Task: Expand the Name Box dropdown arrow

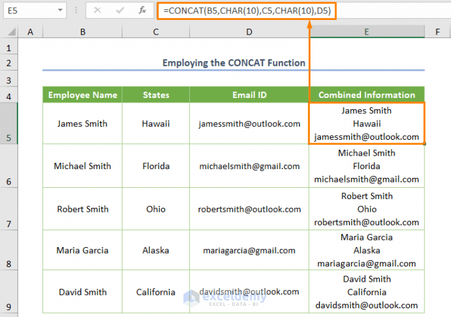Action: (x=60, y=11)
